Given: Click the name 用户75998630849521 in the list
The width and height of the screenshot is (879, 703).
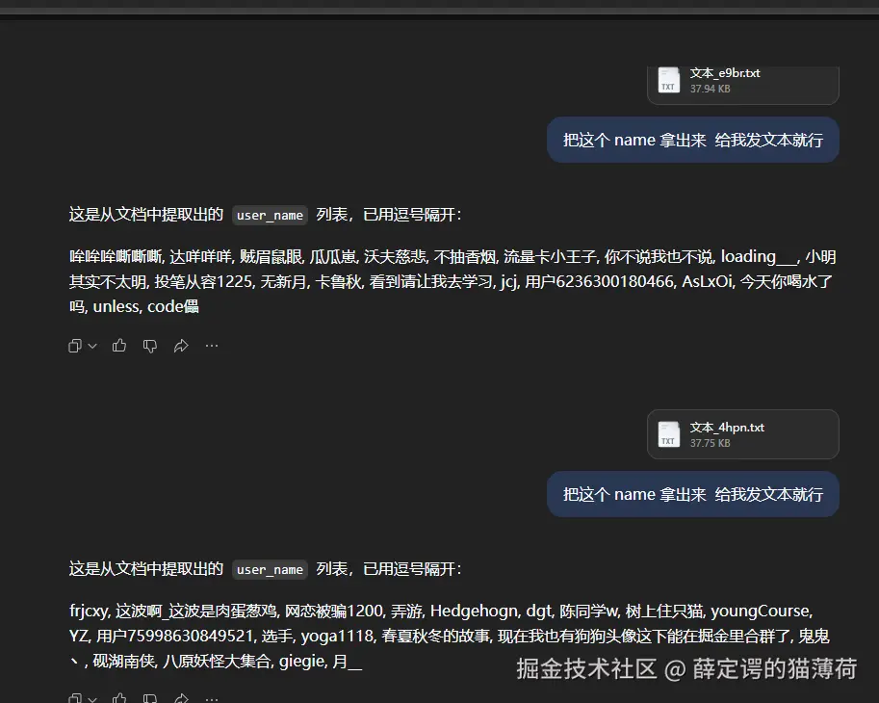Looking at the screenshot, I should (174, 636).
